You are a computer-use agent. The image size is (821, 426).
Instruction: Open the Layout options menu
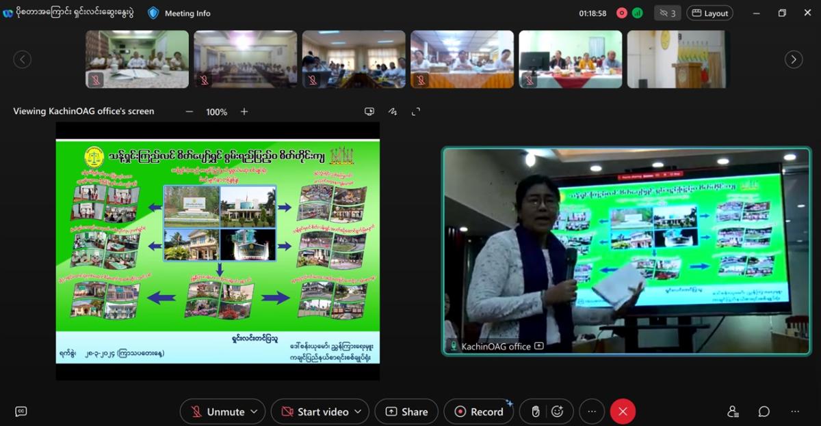pyautogui.click(x=709, y=13)
